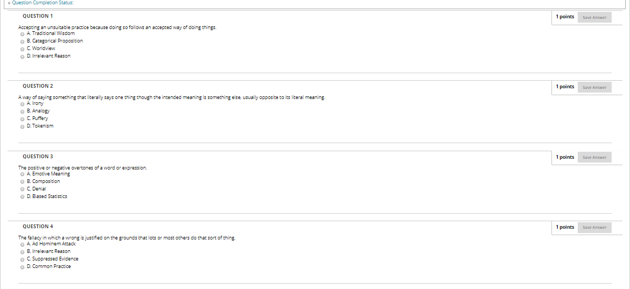Choose the B. Analogy option
This screenshot has height=289, width=630.
tap(22, 111)
